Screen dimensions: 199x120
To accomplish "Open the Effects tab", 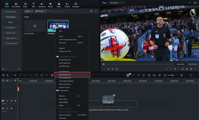I will (x=50, y=5).
